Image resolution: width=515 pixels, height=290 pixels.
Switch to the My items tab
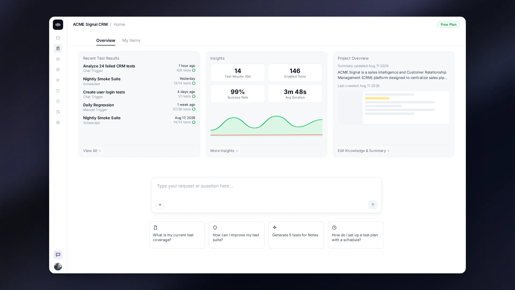(x=131, y=41)
